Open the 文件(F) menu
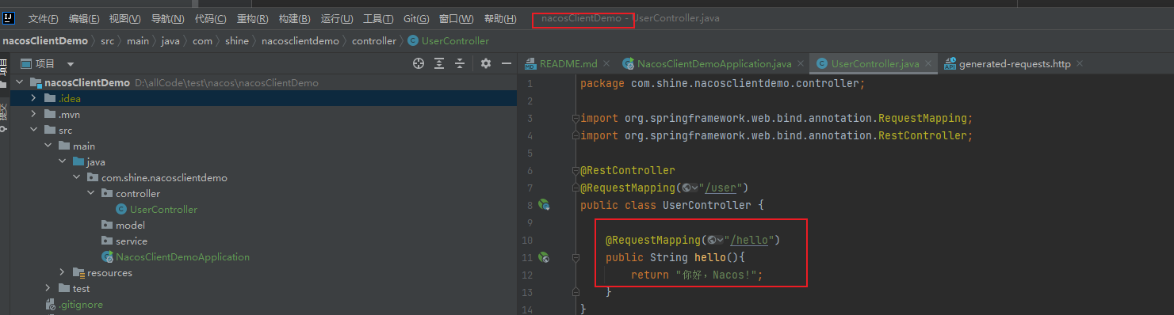 click(43, 19)
